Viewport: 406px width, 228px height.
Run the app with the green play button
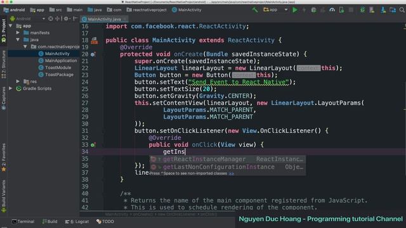click(x=294, y=10)
